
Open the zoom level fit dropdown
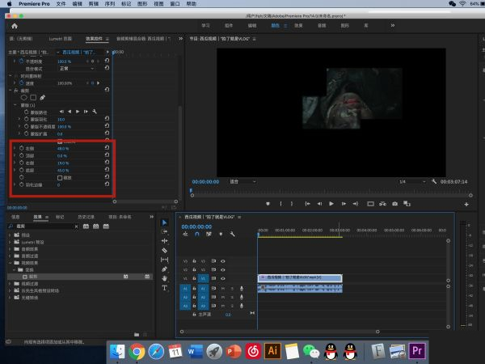click(x=242, y=181)
